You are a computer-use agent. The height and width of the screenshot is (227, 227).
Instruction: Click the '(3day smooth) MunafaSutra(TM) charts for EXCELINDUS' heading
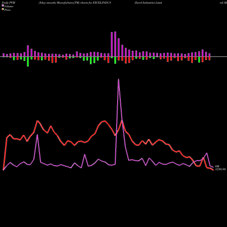coord(75,3)
